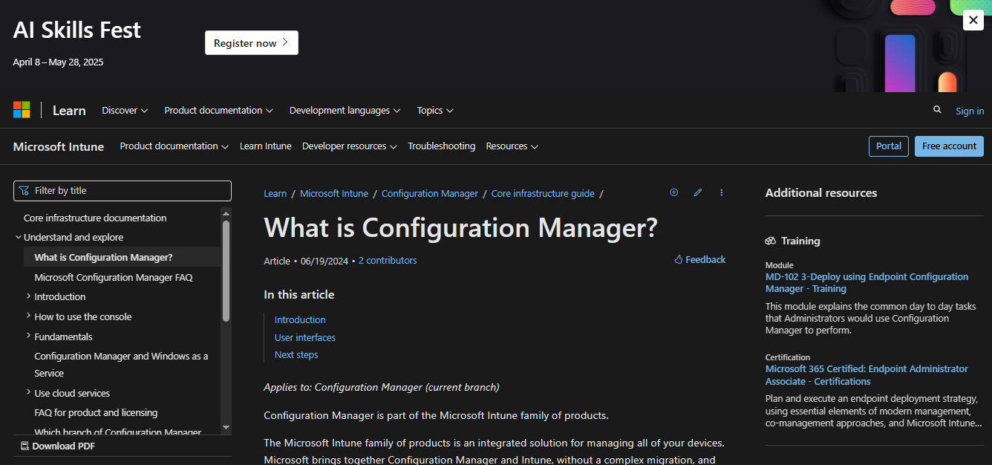Open the Resources dropdown menu
This screenshot has height=465, width=992.
(512, 146)
